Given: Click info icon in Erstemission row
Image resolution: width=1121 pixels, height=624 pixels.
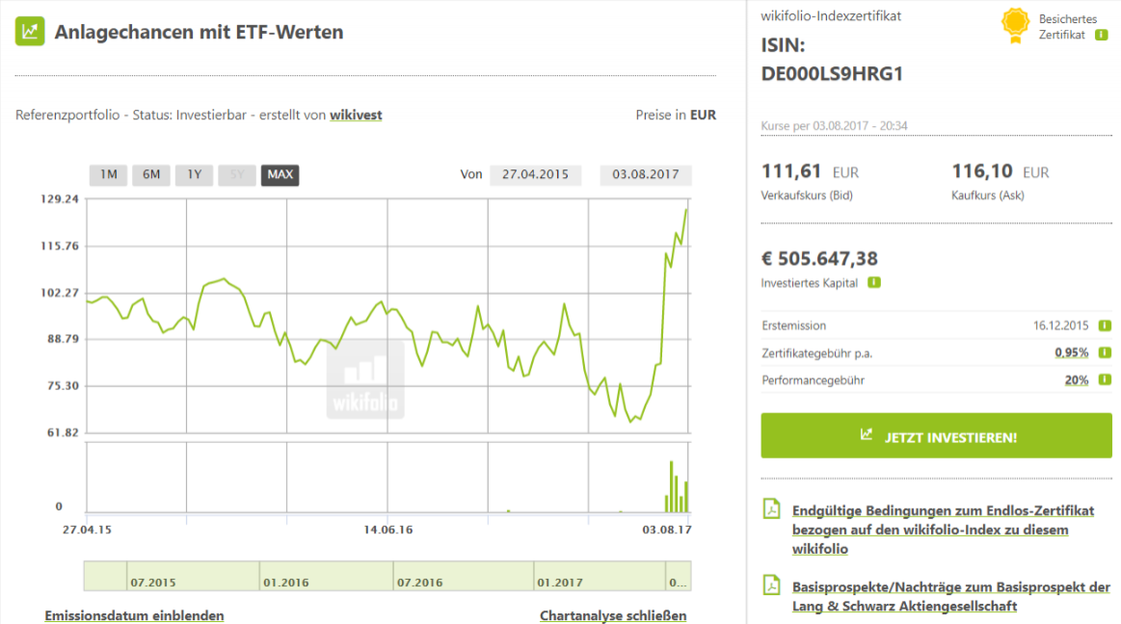Looking at the screenshot, I should 1104,325.
